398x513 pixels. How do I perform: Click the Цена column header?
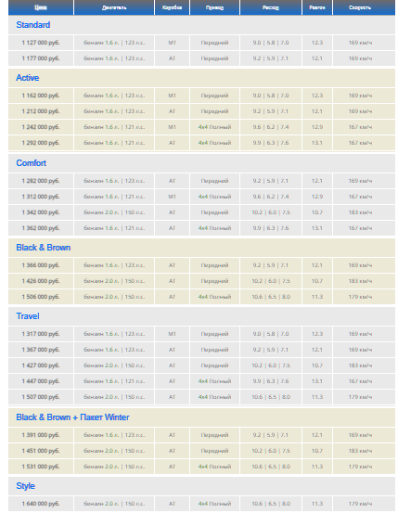pos(41,7)
